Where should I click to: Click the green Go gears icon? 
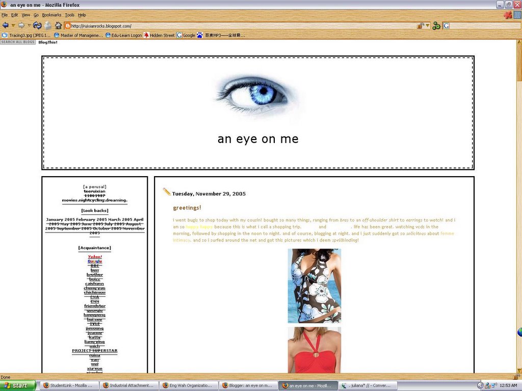tap(436, 25)
